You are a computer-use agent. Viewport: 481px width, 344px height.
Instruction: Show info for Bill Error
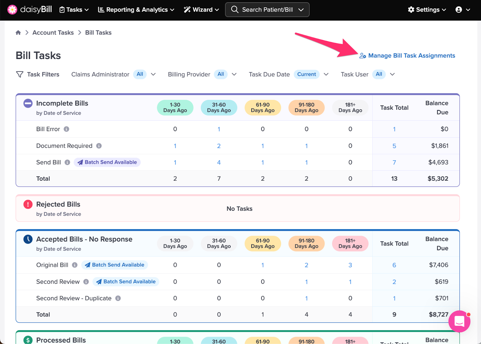(66, 129)
